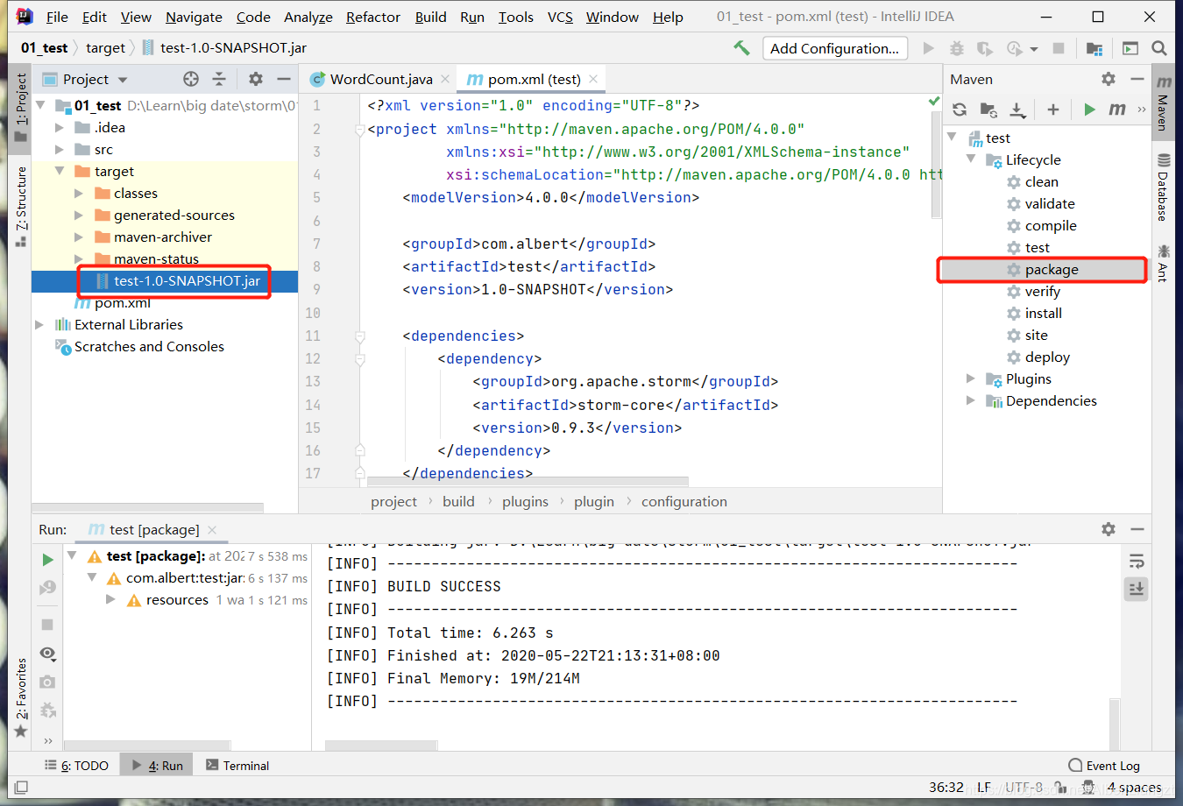Image resolution: width=1183 pixels, height=806 pixels.
Task: Hide the Project panel with minus icon
Action: click(x=284, y=79)
